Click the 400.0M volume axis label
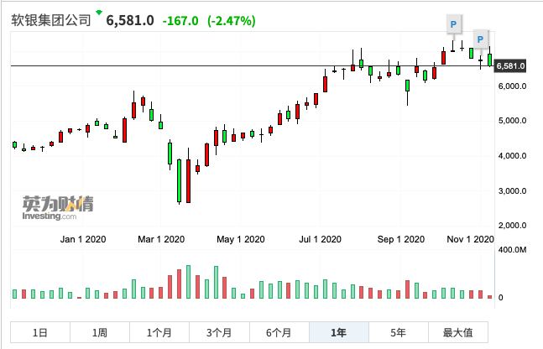 click(512, 250)
